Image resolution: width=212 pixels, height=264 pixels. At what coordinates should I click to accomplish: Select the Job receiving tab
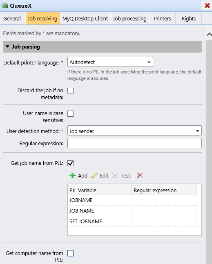pyautogui.click(x=42, y=18)
